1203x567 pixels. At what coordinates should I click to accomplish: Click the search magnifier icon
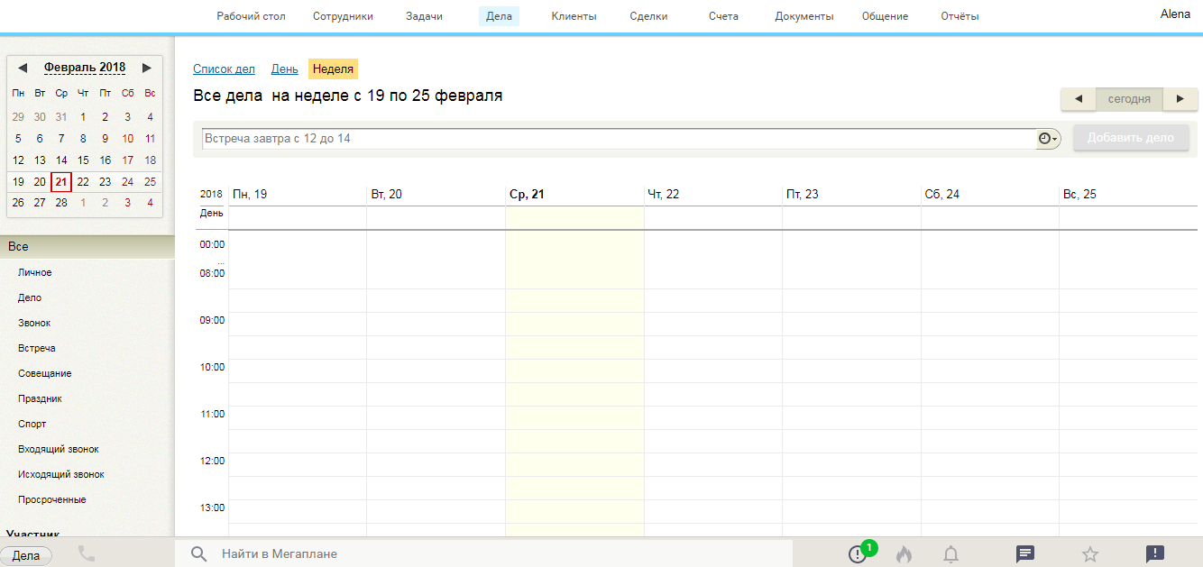199,553
